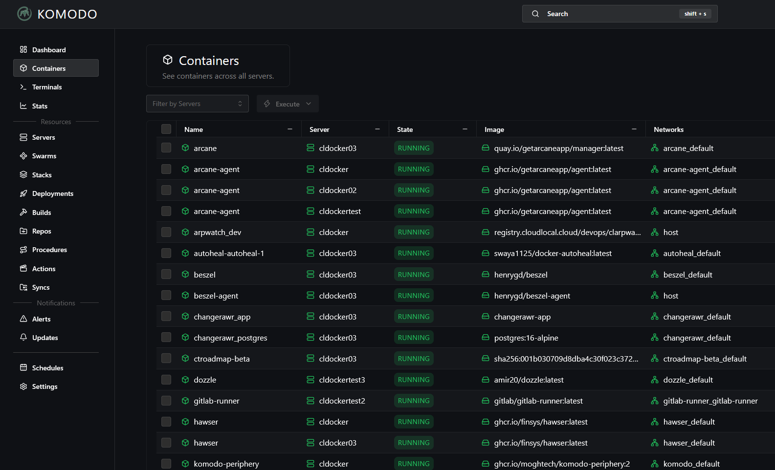Screen dimensions: 775x470
Task: Select the dozzle container checkbox
Action: [166, 380]
